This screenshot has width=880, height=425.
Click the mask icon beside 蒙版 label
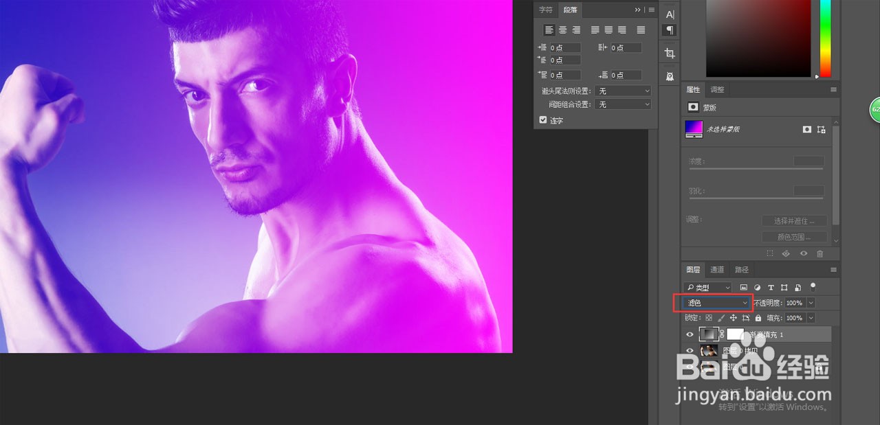pyautogui.click(x=693, y=108)
